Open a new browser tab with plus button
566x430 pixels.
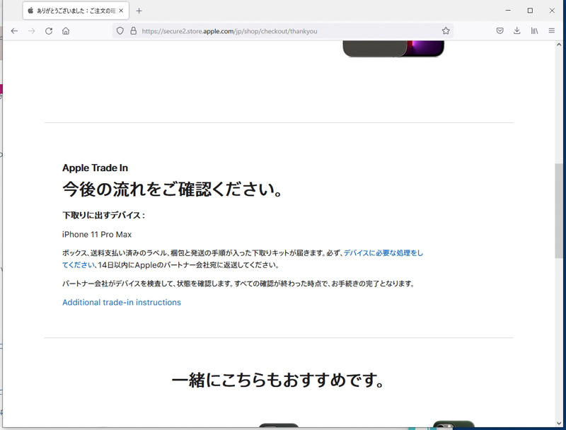pyautogui.click(x=137, y=11)
